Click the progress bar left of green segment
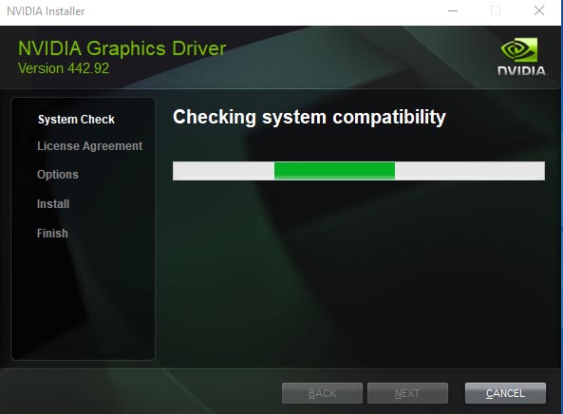563x414 pixels. pos(223,171)
